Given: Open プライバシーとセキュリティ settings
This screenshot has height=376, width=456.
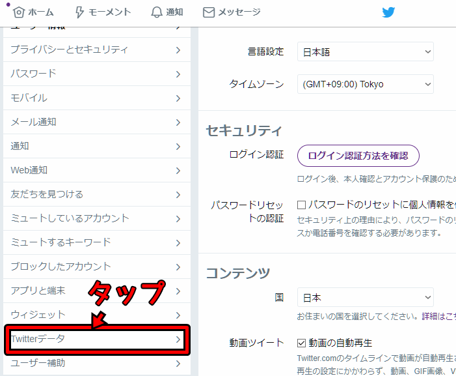Looking at the screenshot, I should click(97, 50).
